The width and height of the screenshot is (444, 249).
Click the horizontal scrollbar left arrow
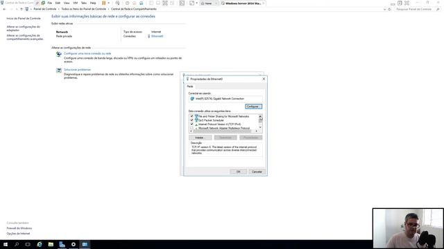(x=191, y=131)
